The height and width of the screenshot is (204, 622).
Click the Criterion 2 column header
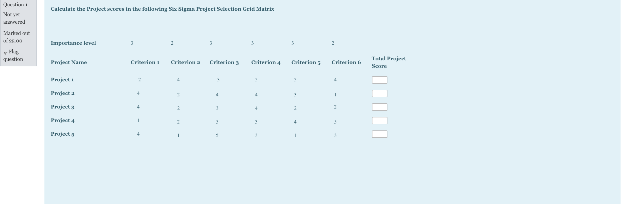[x=185, y=62]
